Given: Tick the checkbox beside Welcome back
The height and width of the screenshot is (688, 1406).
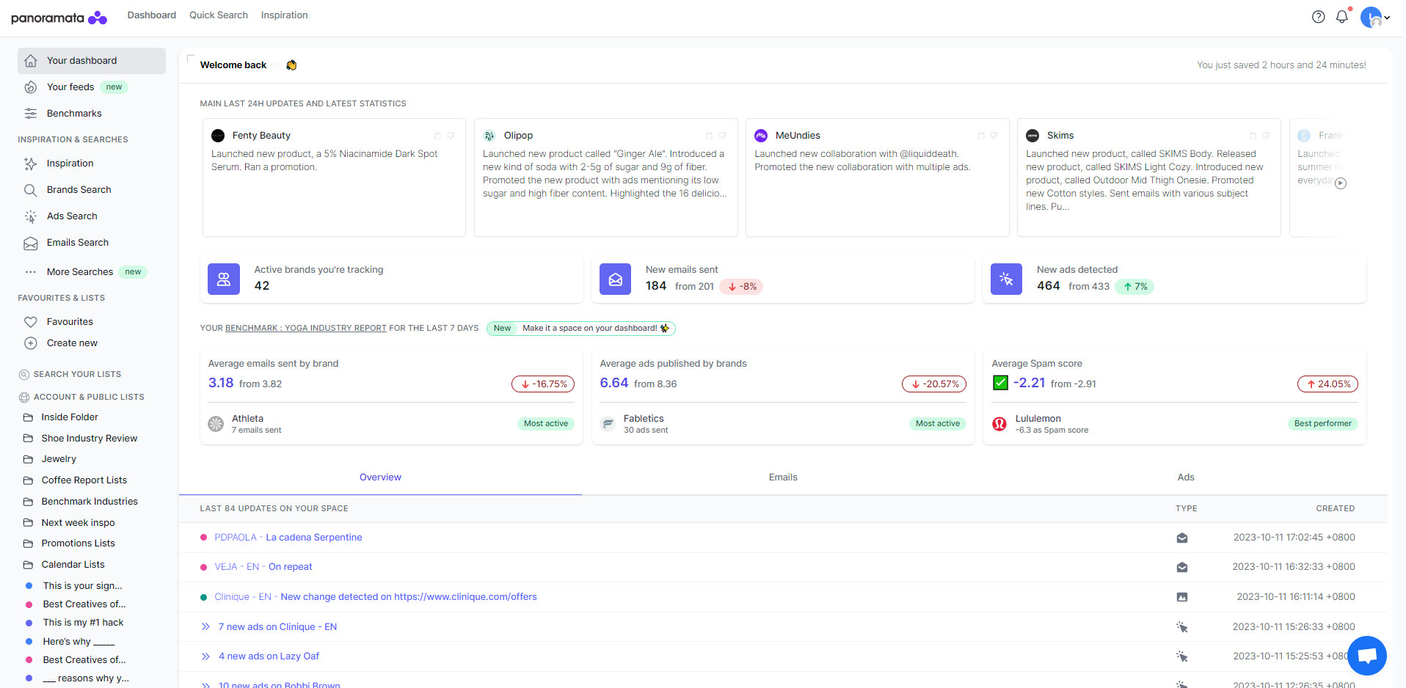Looking at the screenshot, I should pos(191,59).
